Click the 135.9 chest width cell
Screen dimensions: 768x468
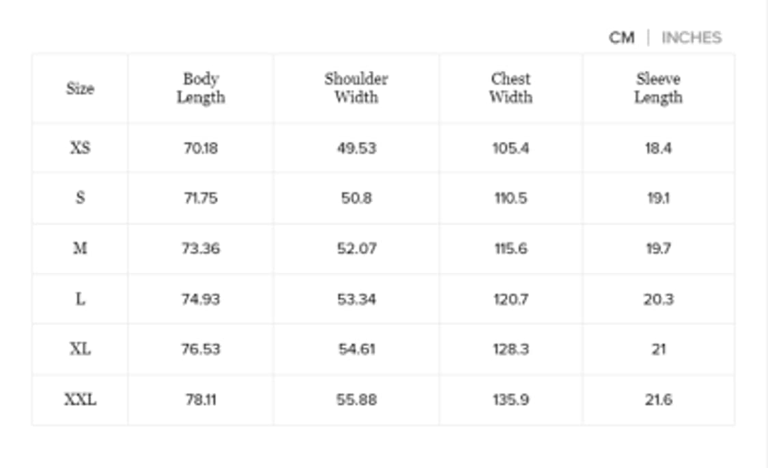[511, 400]
